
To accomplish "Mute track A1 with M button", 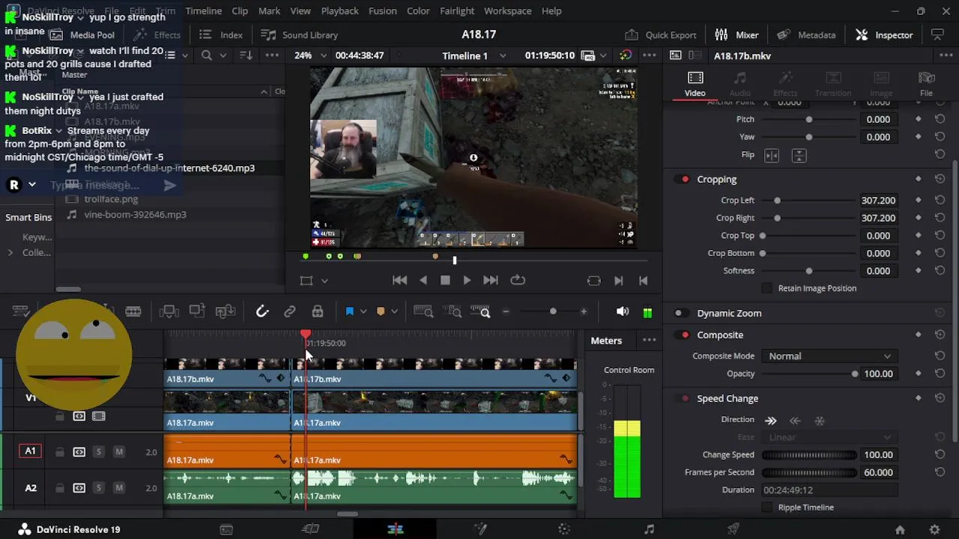I will [118, 451].
